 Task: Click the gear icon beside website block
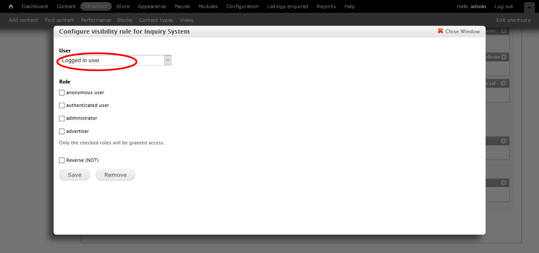504,57
